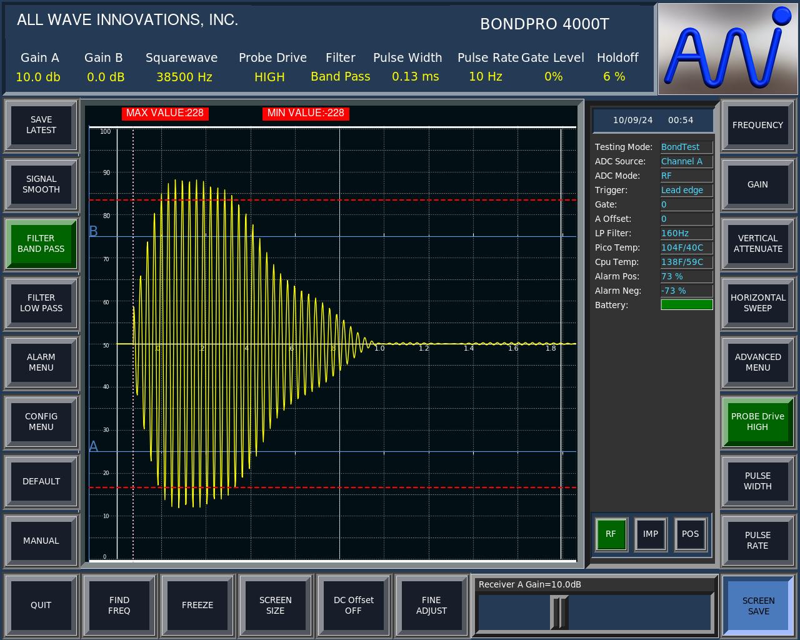
Task: Select GAIN adjustment
Action: (x=757, y=184)
